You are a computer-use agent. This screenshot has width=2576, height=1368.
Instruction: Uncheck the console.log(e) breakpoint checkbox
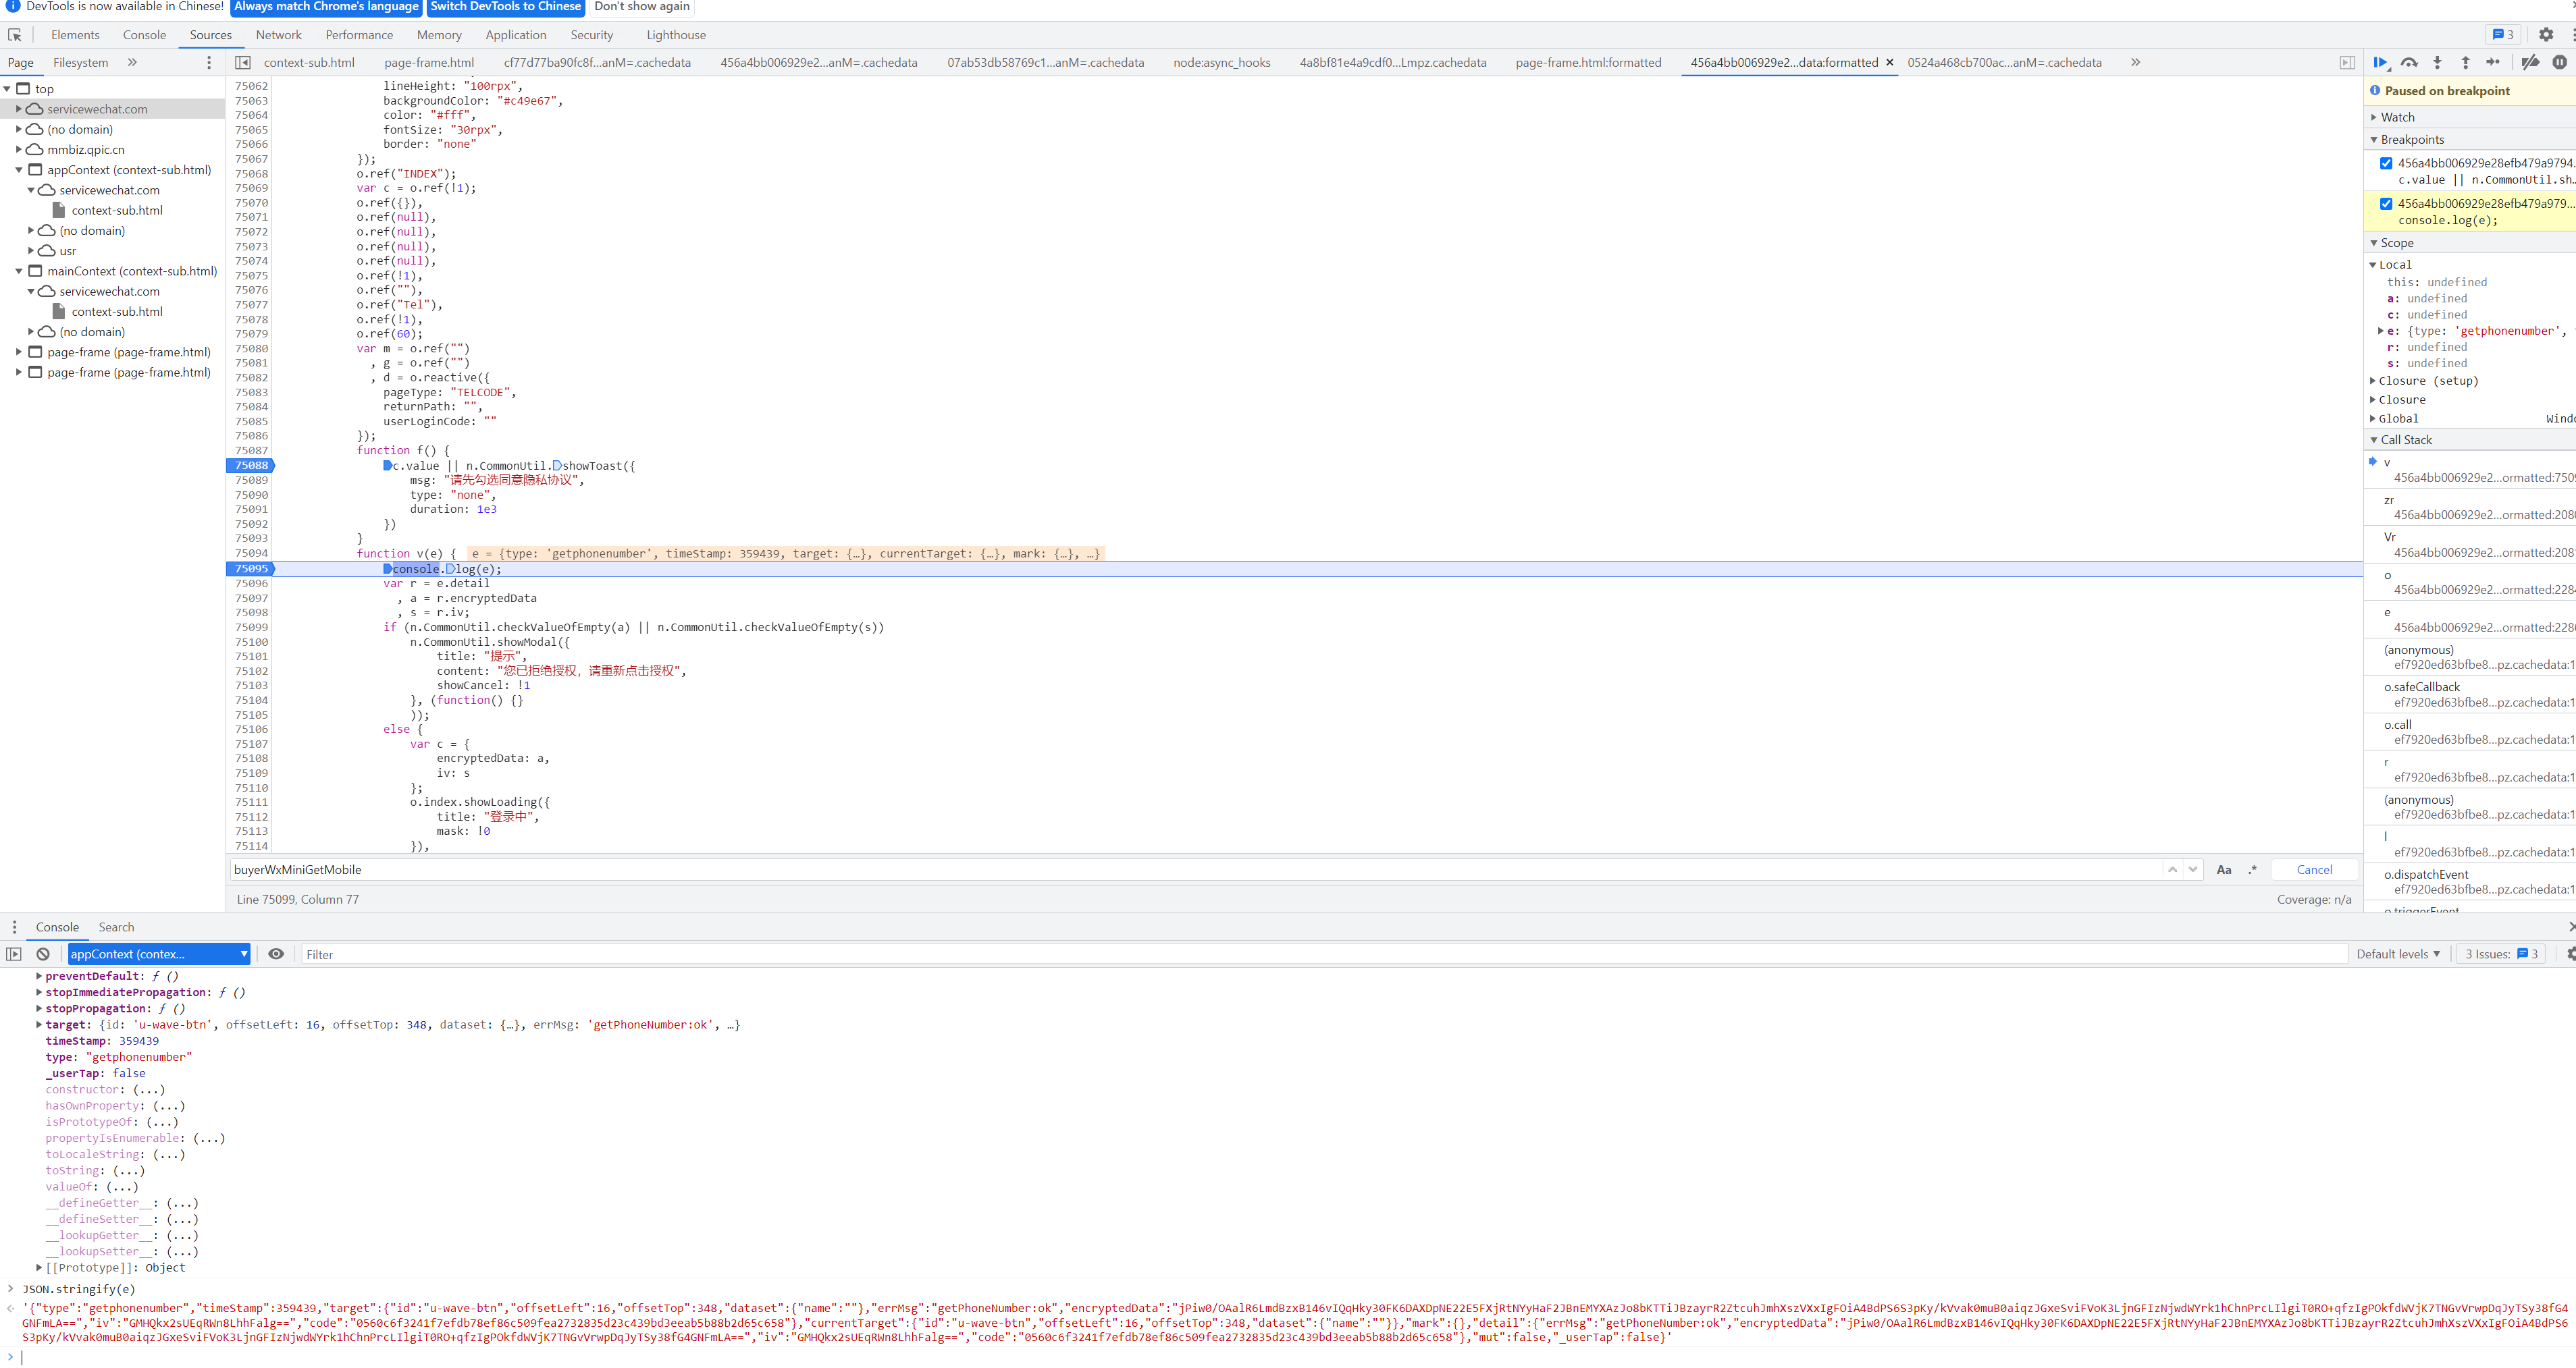2386,204
